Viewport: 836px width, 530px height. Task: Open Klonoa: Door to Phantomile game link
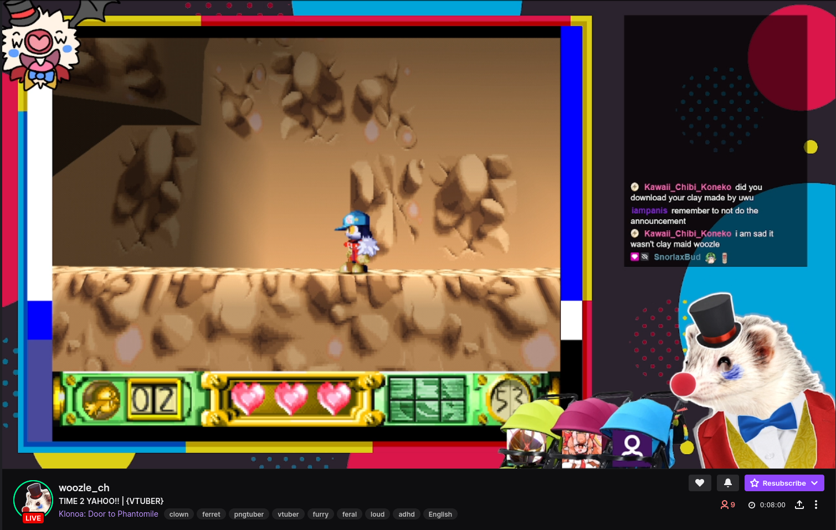pyautogui.click(x=109, y=514)
